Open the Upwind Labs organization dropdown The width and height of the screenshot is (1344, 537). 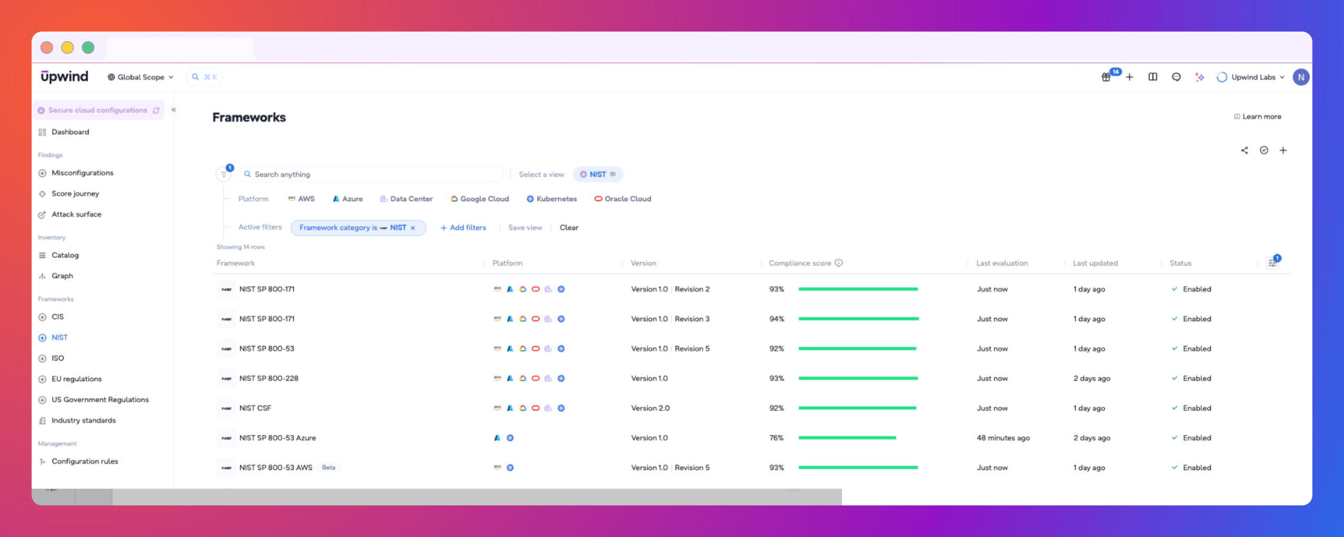[1251, 77]
